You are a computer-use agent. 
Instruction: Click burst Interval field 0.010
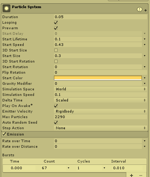click(127, 168)
